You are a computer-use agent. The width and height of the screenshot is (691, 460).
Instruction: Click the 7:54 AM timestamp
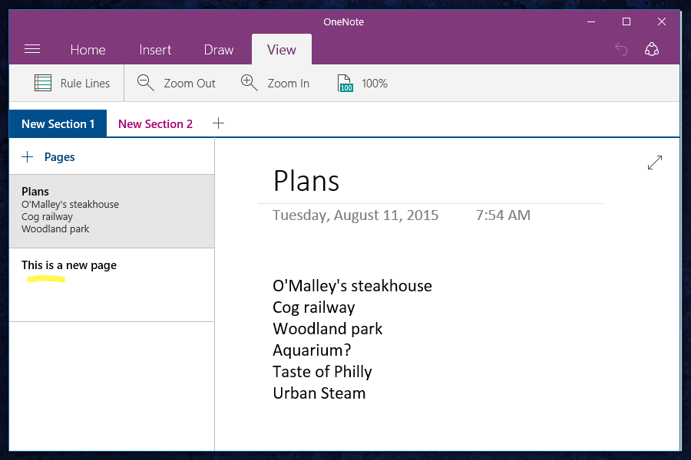pos(503,215)
